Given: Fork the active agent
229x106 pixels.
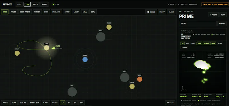Looking at the screenshot, I should click(223, 15).
